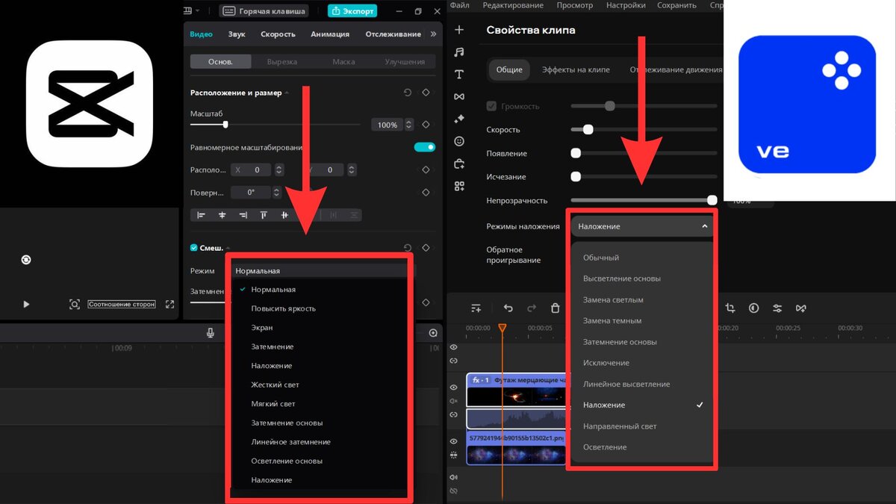This screenshot has width=896, height=504.
Task: Click the CapCut microphone record icon
Action: (211, 332)
